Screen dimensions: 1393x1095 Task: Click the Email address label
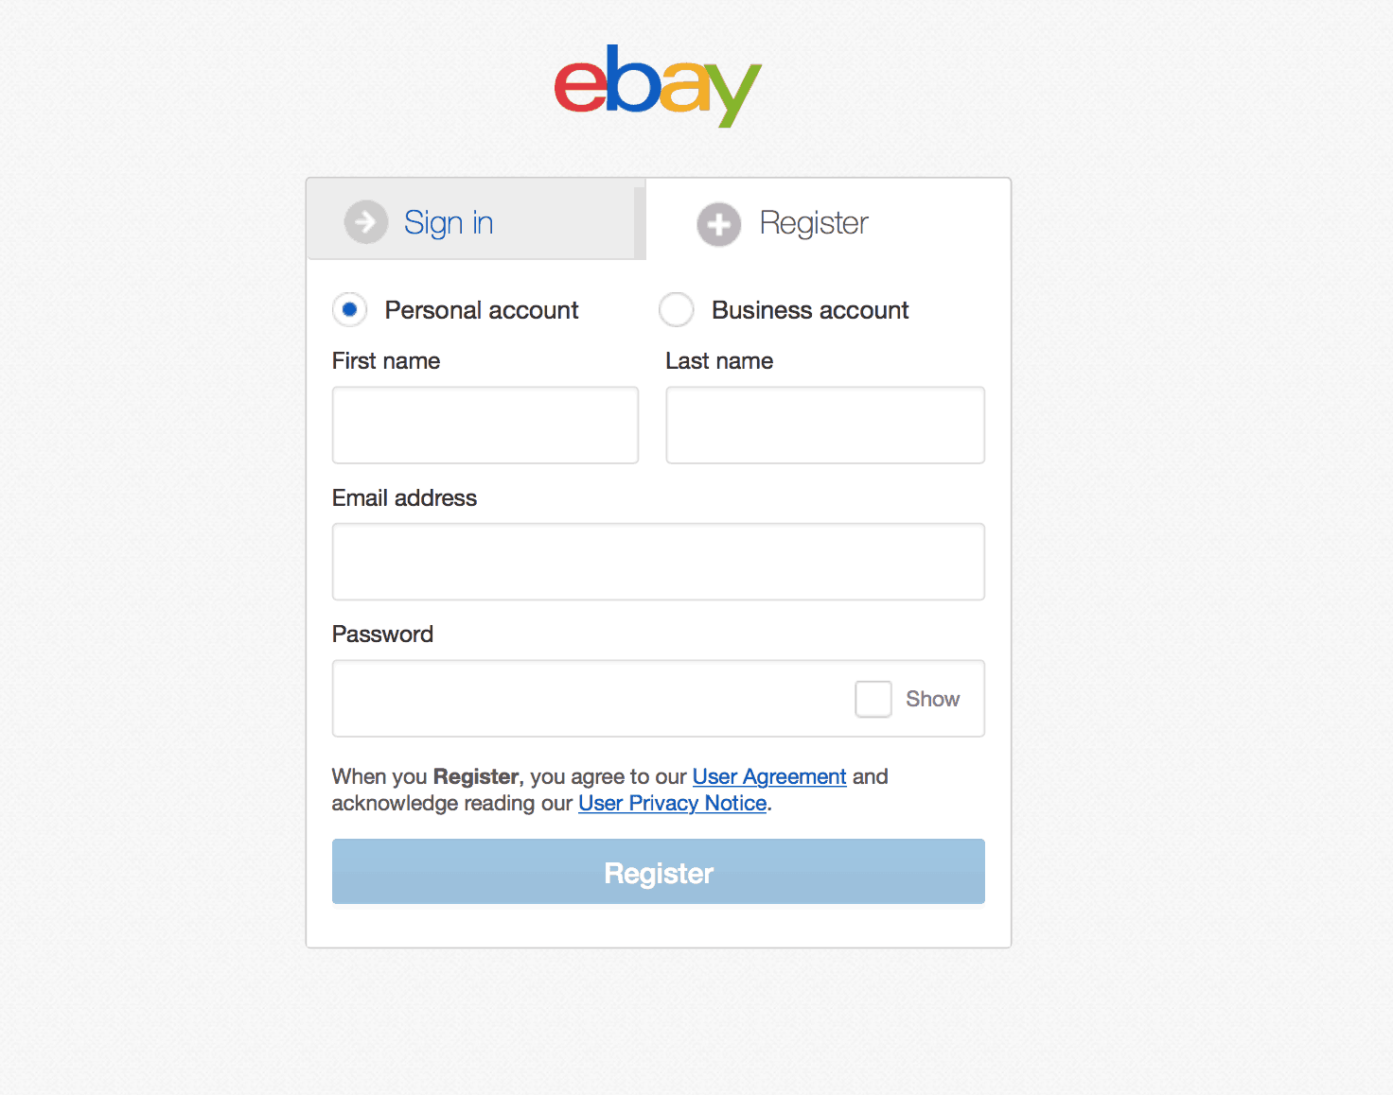[x=404, y=498]
